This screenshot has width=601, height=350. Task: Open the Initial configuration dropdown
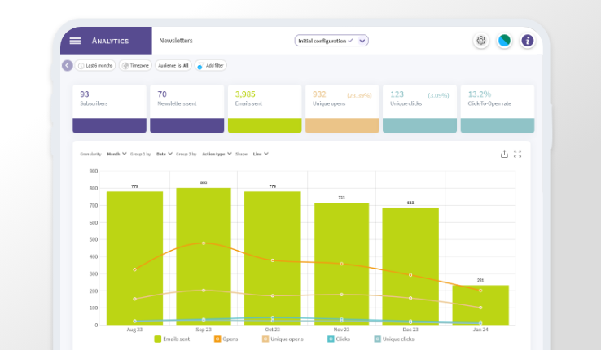tap(331, 41)
